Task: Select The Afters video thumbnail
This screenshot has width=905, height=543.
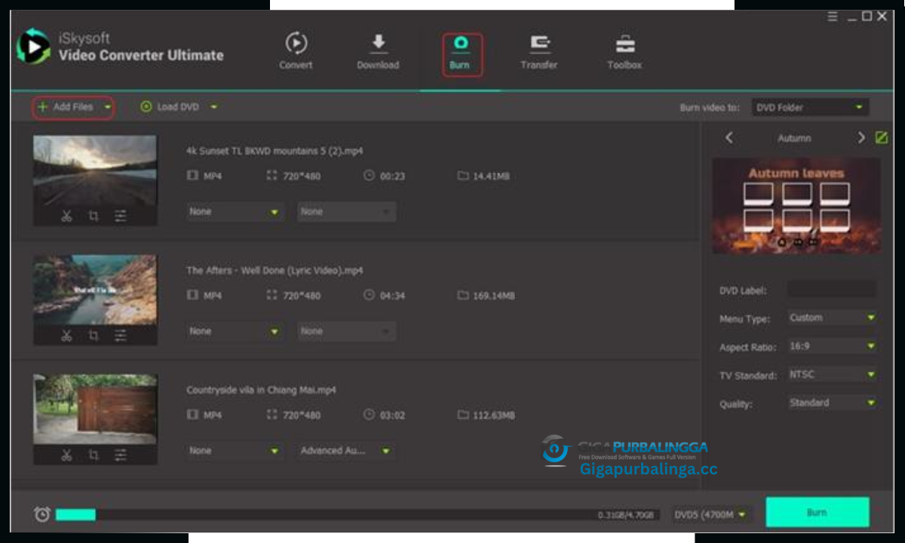Action: coord(95,290)
